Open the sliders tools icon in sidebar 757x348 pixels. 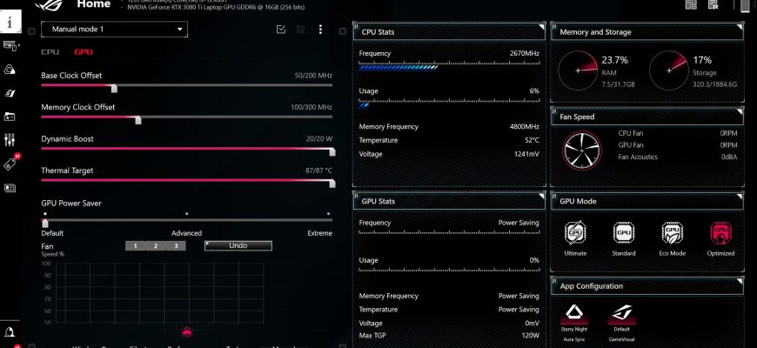(10, 139)
